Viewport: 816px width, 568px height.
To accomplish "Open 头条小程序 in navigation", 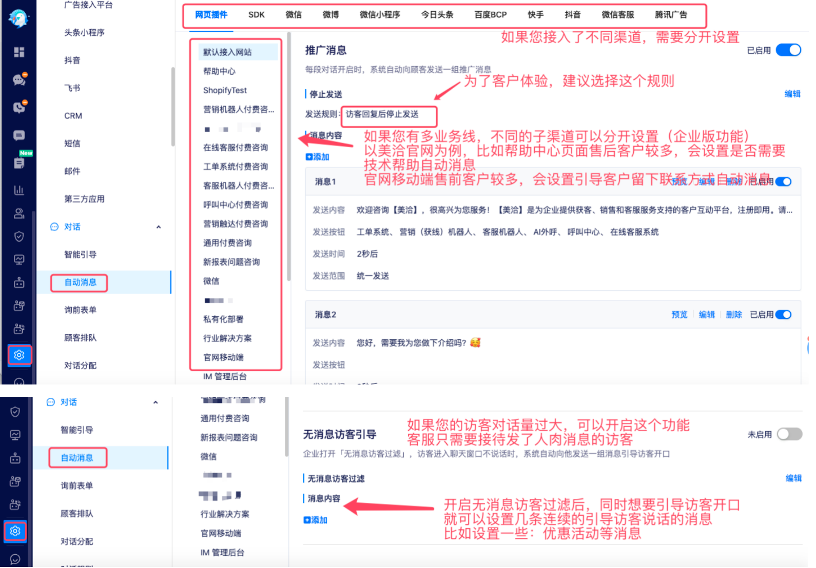I will (84, 33).
